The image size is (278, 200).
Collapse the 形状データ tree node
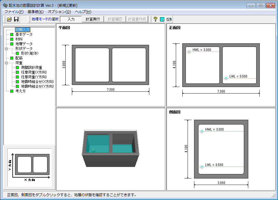6,49
